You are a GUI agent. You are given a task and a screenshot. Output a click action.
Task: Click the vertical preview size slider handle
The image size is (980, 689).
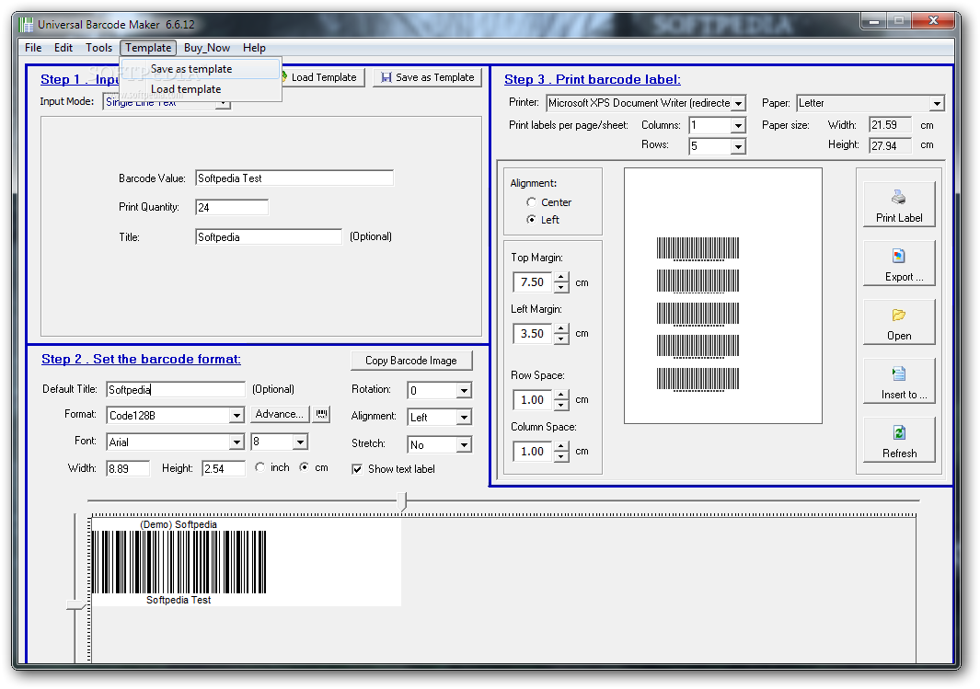[x=75, y=605]
